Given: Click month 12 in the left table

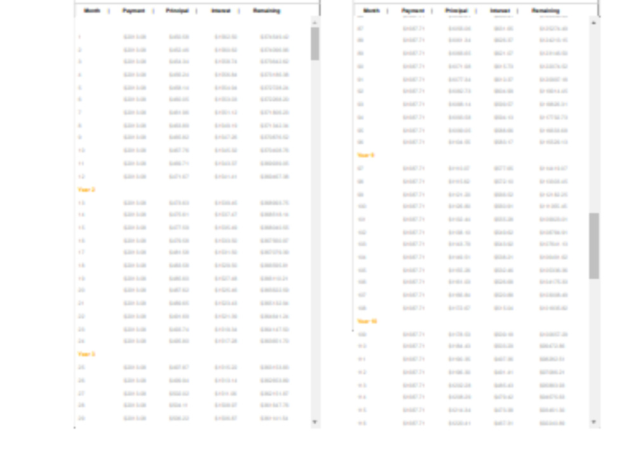Looking at the screenshot, I should pos(81,177).
